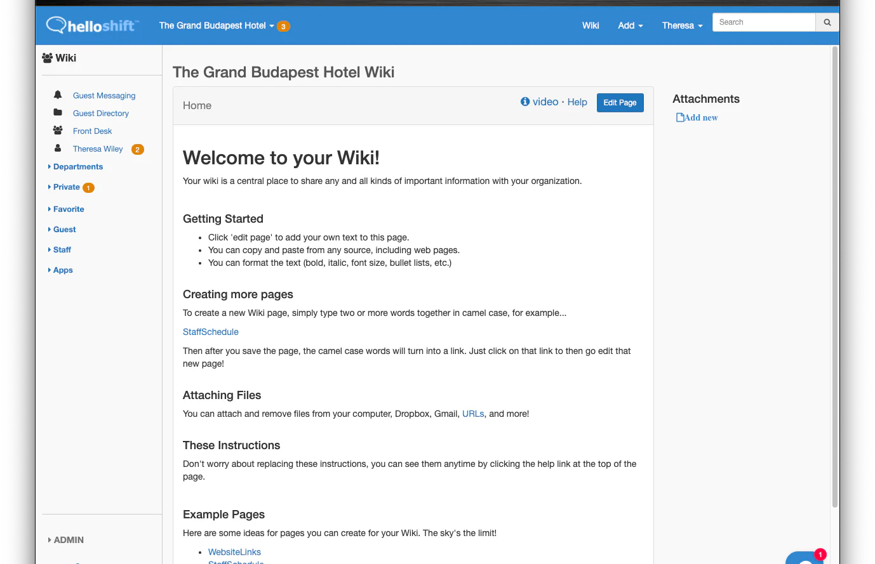Click the helloshift logo
Viewport: 875px width, 564px height.
click(x=92, y=25)
